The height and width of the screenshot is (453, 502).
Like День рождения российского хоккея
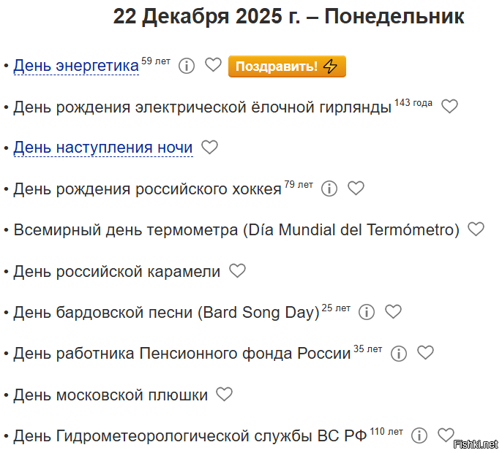pos(356,189)
